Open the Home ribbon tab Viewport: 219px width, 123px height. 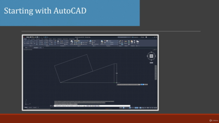coord(25,39)
